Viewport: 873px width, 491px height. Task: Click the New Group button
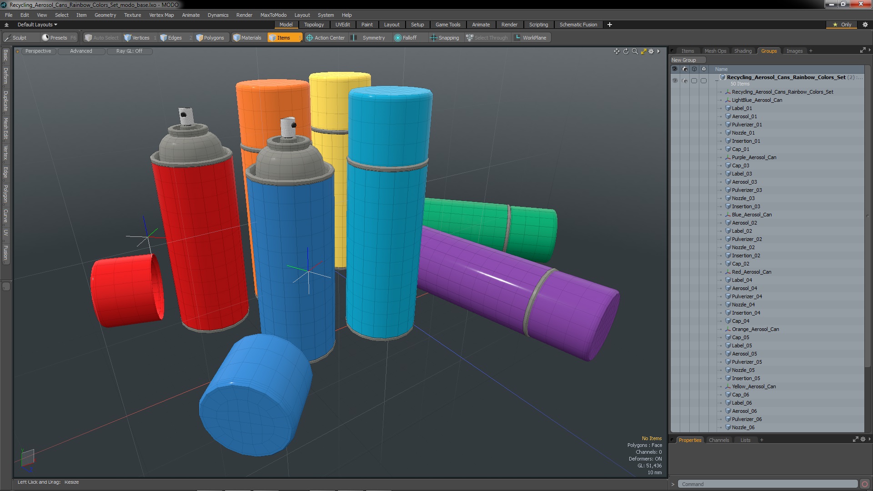(687, 60)
